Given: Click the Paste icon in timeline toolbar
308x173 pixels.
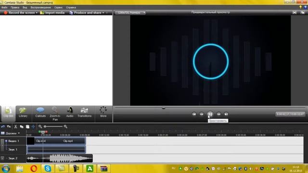Looking at the screenshot, I should (x=27, y=126).
